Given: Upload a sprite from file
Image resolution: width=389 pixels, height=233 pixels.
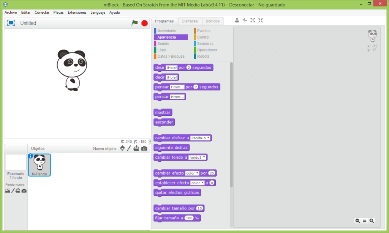Looking at the screenshot, I should [x=136, y=148].
